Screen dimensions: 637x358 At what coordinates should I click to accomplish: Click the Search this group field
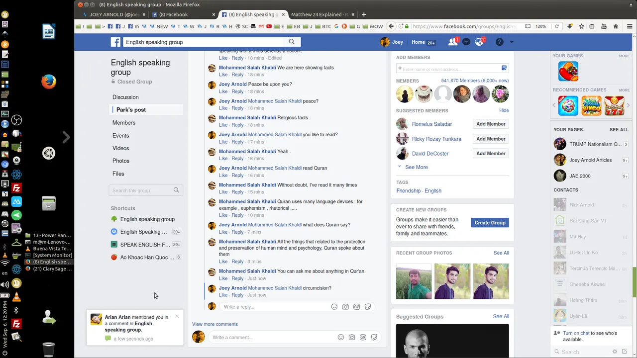[146, 190]
